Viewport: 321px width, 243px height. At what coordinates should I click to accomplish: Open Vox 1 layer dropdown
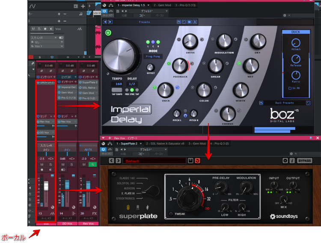click(47, 46)
